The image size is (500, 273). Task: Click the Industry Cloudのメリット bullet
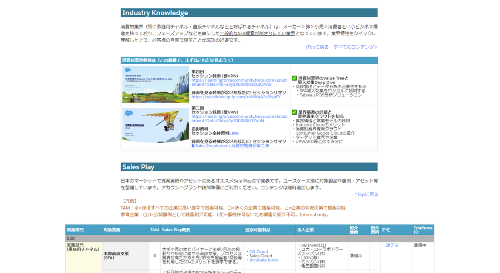320,125
